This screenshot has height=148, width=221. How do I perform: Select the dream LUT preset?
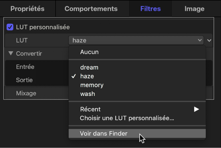[89, 67]
